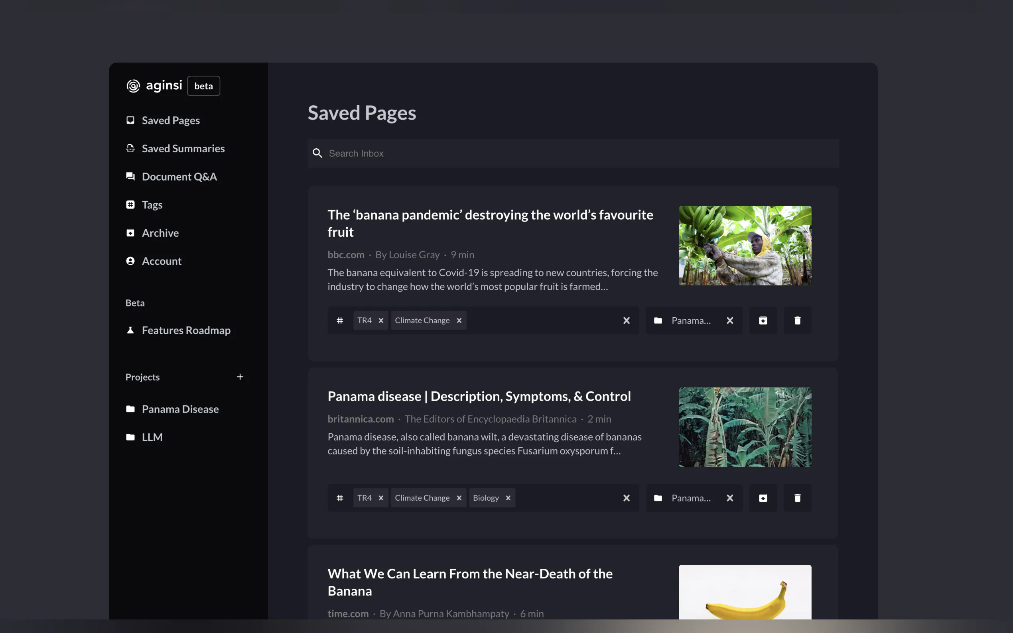1013x633 pixels.
Task: Open Saved Summaries in sidebar
Action: tap(183, 148)
